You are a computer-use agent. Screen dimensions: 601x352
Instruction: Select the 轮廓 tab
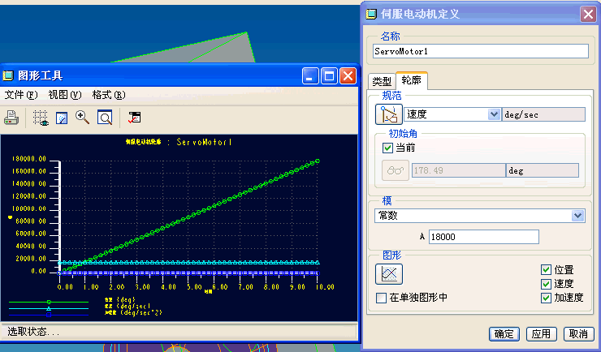[x=411, y=80]
